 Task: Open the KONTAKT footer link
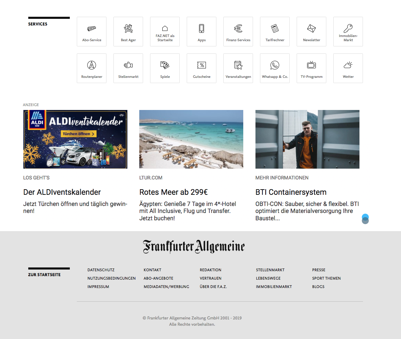153,270
